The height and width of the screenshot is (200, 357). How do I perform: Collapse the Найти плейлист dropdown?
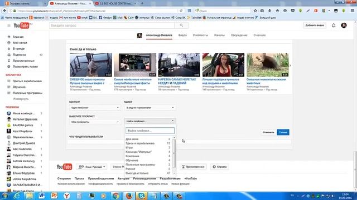click(x=150, y=121)
